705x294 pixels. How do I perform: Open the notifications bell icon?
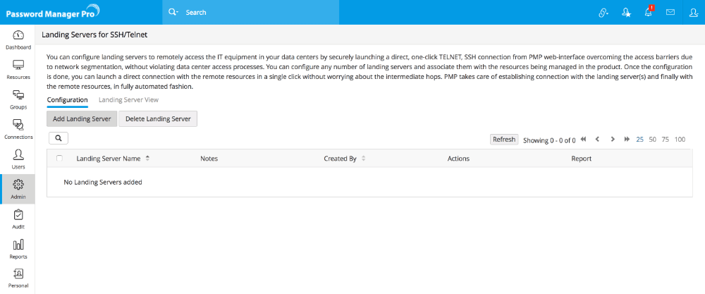click(x=649, y=12)
